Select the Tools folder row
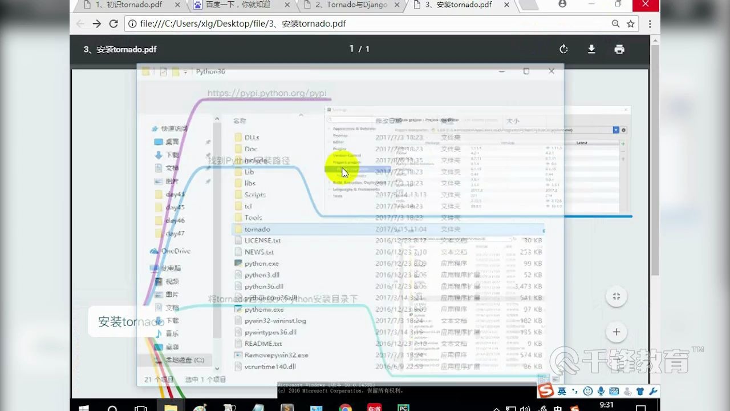Screen dimensions: 730x411 pyautogui.click(x=388, y=217)
